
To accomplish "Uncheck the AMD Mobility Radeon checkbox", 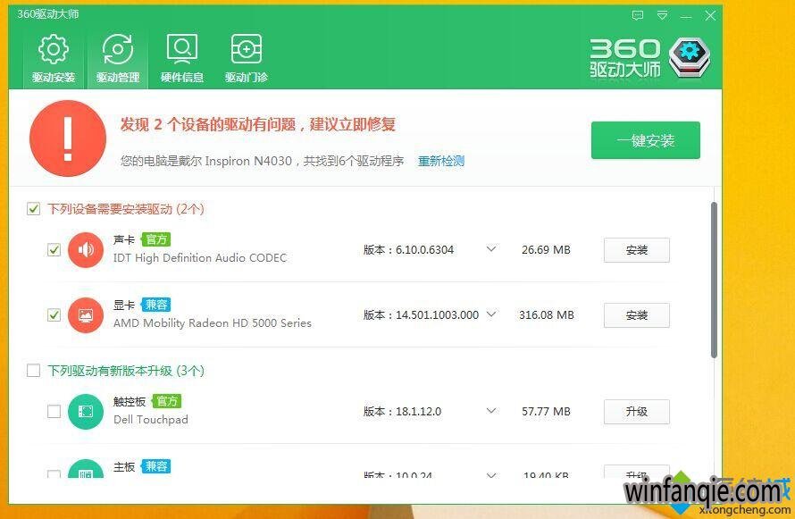I will (54, 315).
